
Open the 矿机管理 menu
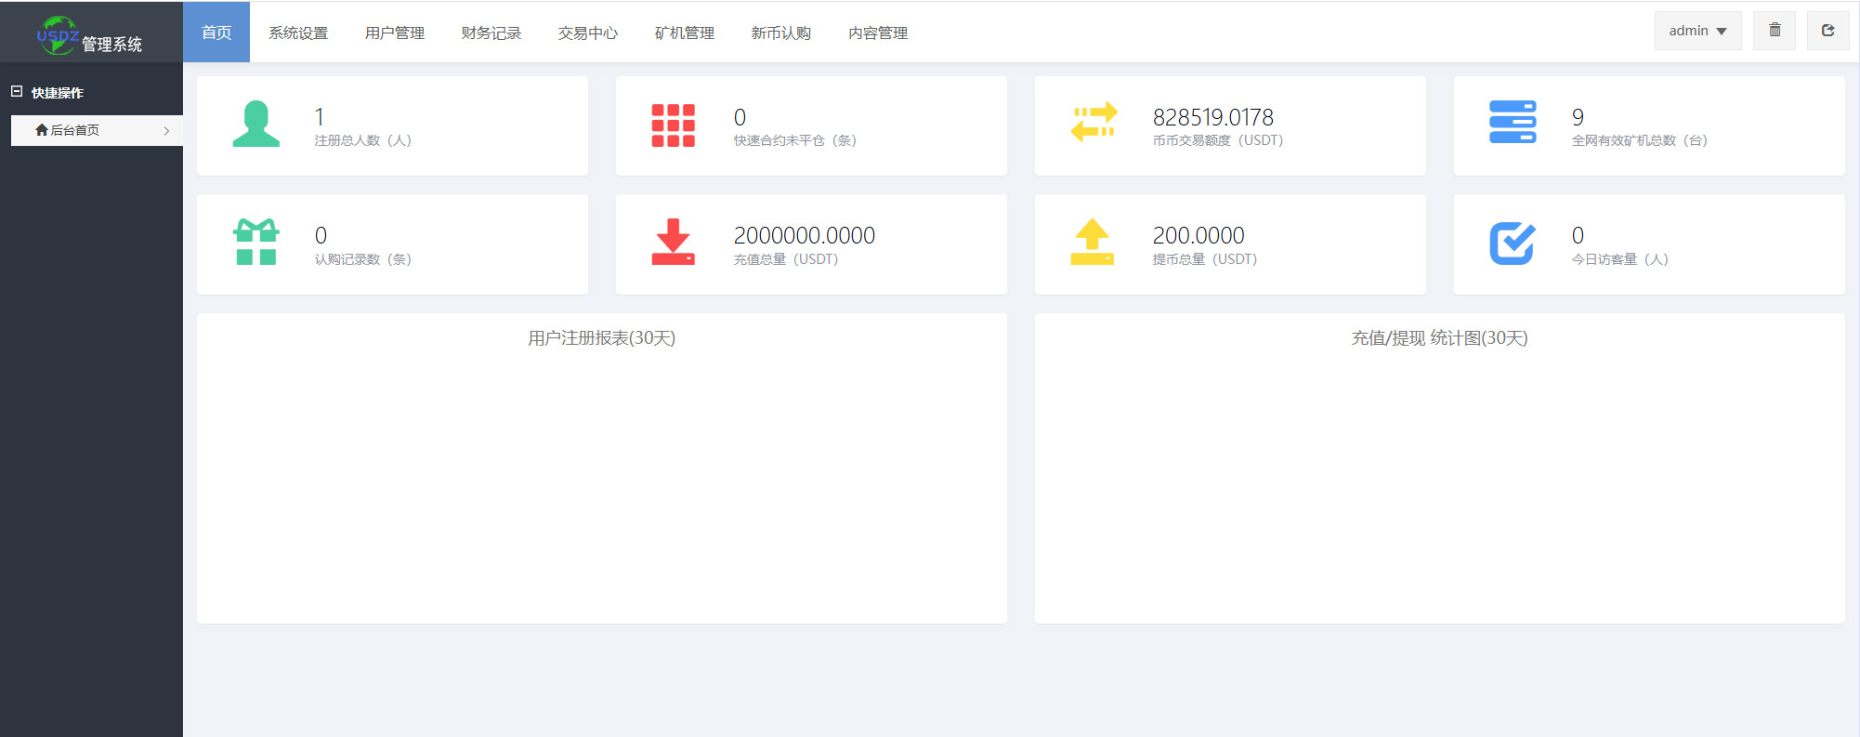pos(685,33)
